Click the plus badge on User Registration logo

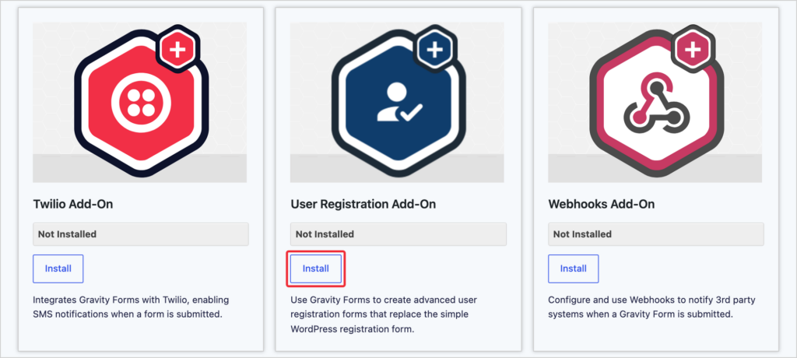(x=435, y=50)
